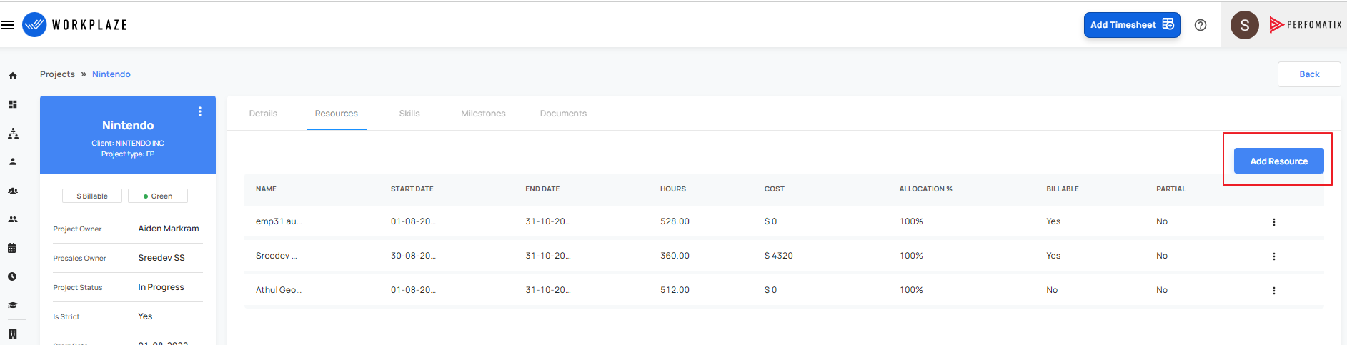The height and width of the screenshot is (345, 1347).
Task: Click the 30-08-20... start date cell
Action: (413, 256)
